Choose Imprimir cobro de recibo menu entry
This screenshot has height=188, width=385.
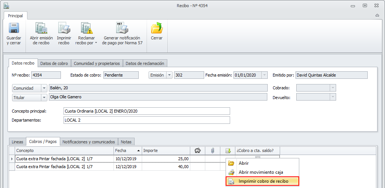point(262,181)
